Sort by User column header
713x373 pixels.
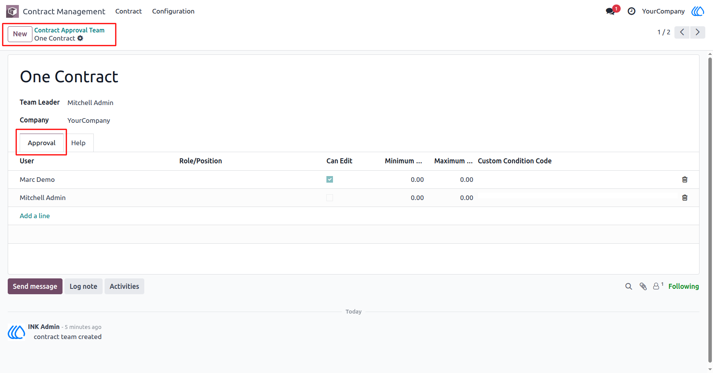[x=27, y=161]
